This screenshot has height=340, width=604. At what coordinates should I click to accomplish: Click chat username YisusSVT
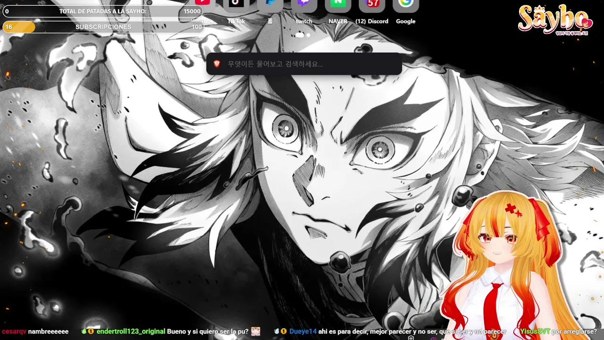(535, 332)
